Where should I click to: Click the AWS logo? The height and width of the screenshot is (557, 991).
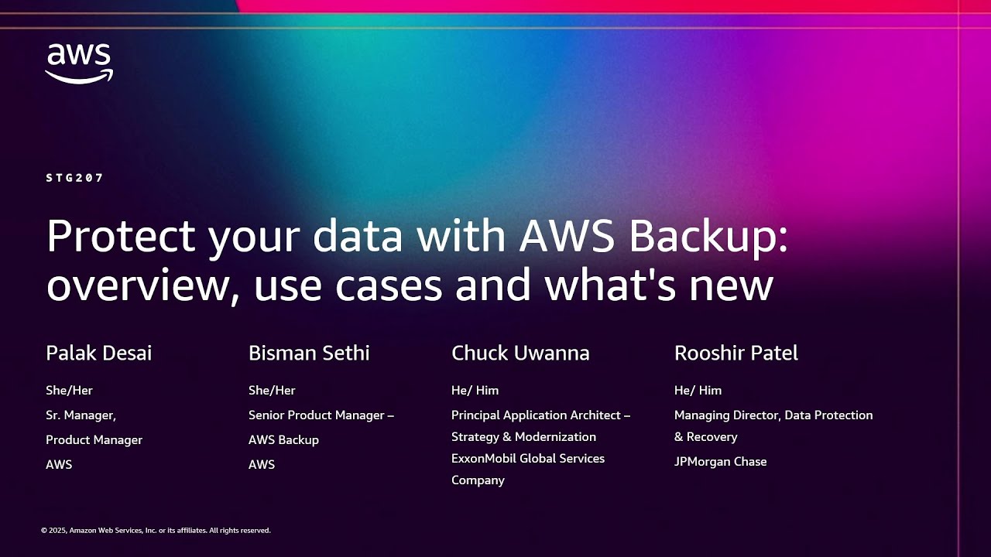click(x=79, y=63)
